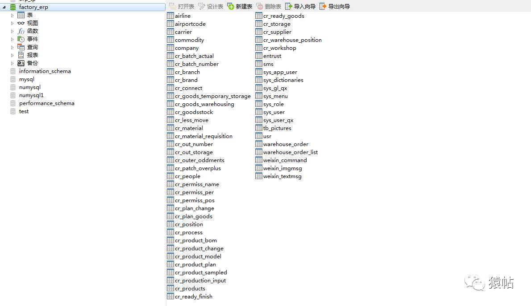Click the Reports (报表) document icon
Image resolution: width=531 pixels, height=306 pixels.
click(21, 55)
